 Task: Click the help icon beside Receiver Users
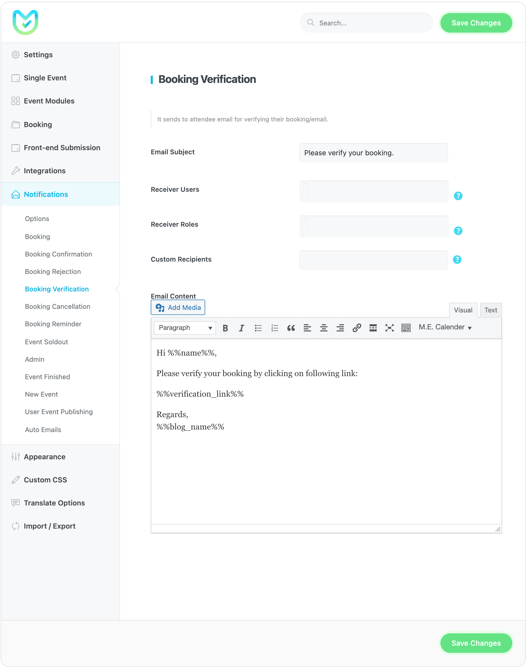[x=458, y=196]
